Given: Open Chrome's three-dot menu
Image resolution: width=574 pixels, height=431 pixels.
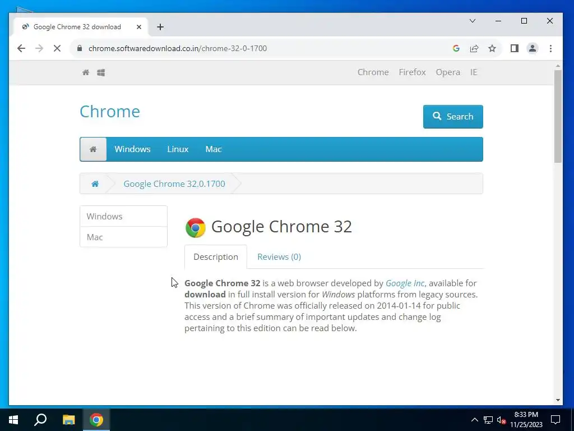Looking at the screenshot, I should click(x=550, y=48).
